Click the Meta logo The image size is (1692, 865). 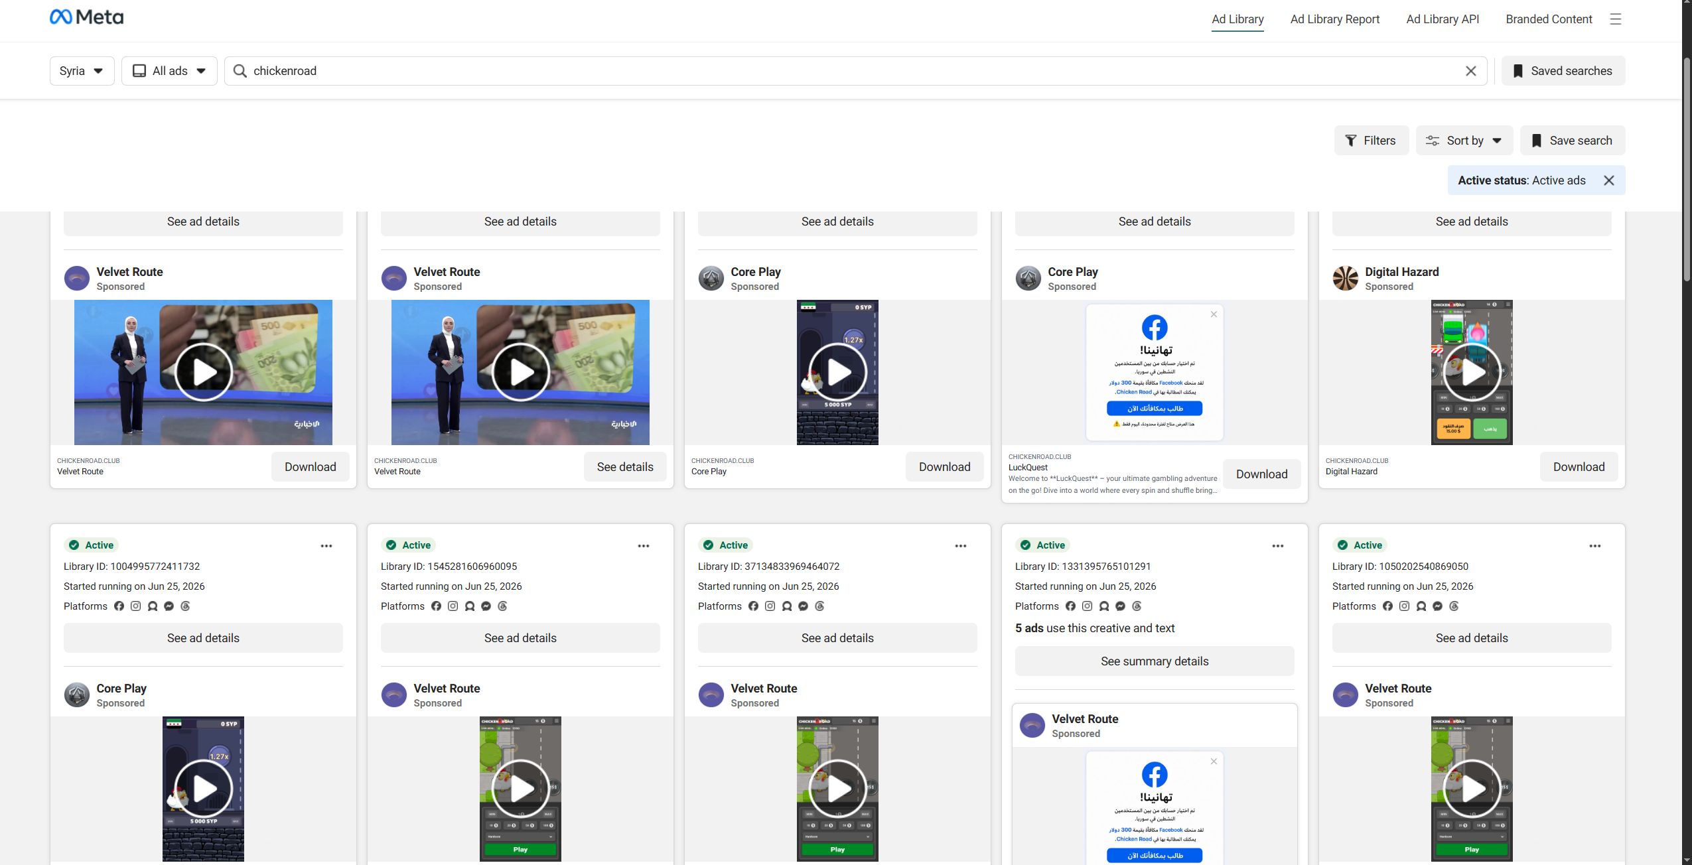click(87, 17)
